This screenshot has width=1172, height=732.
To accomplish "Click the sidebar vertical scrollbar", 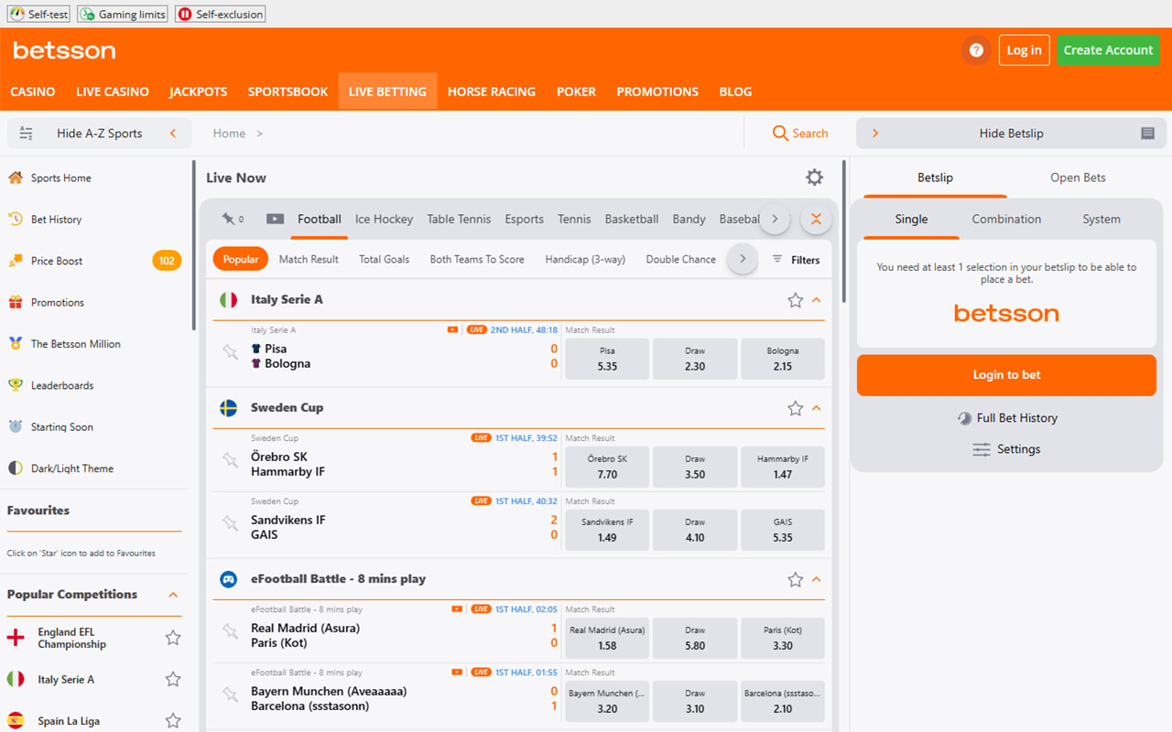I will pyautogui.click(x=193, y=245).
